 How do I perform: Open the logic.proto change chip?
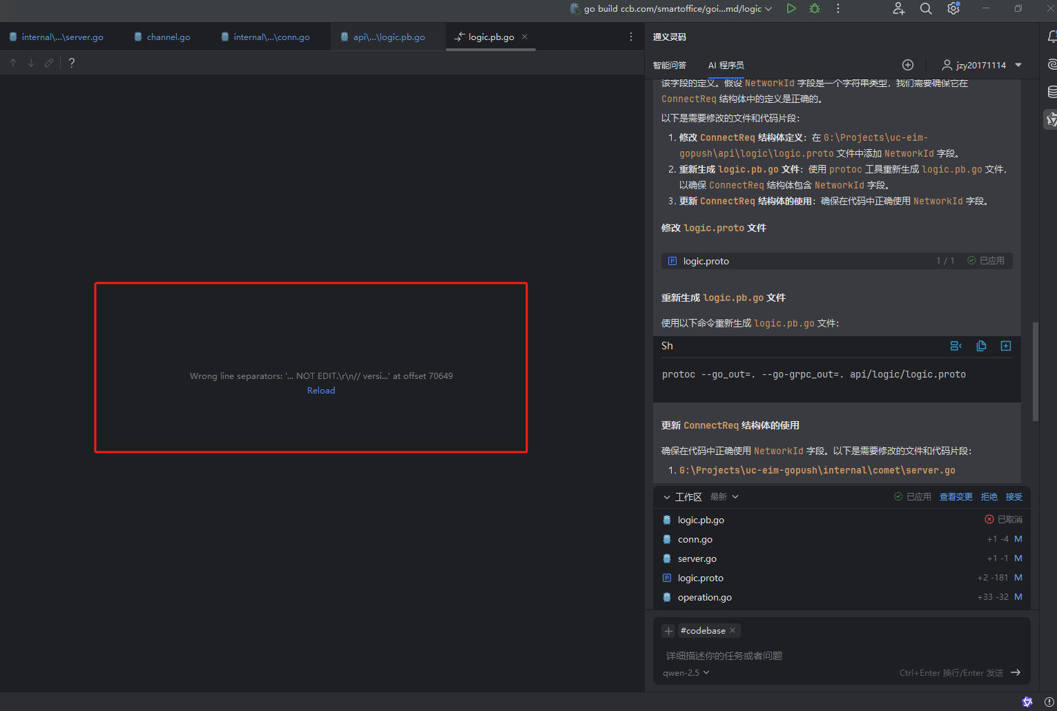coord(837,261)
